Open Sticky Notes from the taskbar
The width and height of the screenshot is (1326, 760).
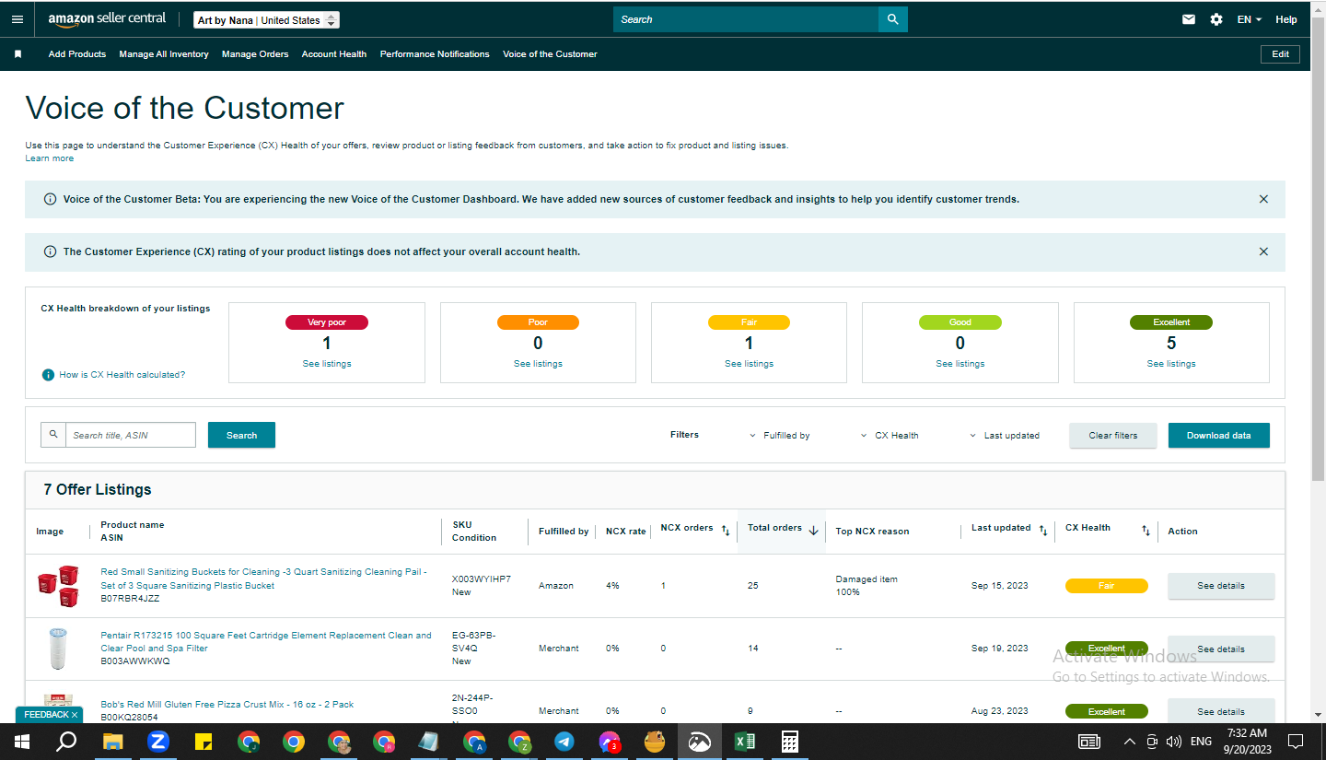(x=204, y=742)
